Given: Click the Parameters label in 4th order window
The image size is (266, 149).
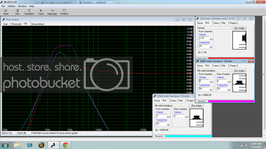Looking at the screenshot, I should [159, 136].
